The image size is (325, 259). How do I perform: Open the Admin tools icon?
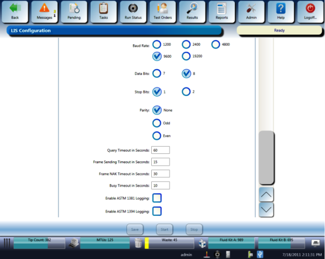click(x=251, y=9)
